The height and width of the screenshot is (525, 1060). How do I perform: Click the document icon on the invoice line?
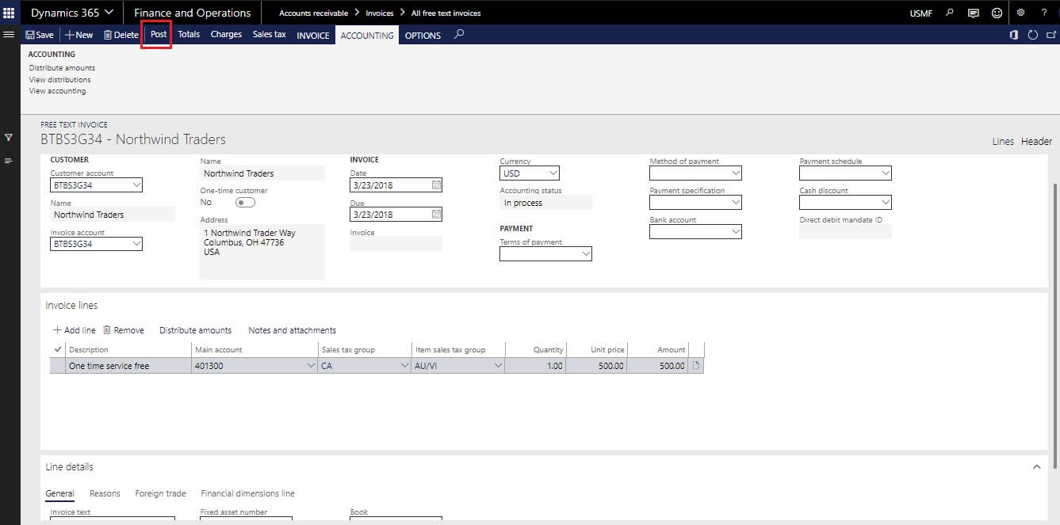click(696, 366)
